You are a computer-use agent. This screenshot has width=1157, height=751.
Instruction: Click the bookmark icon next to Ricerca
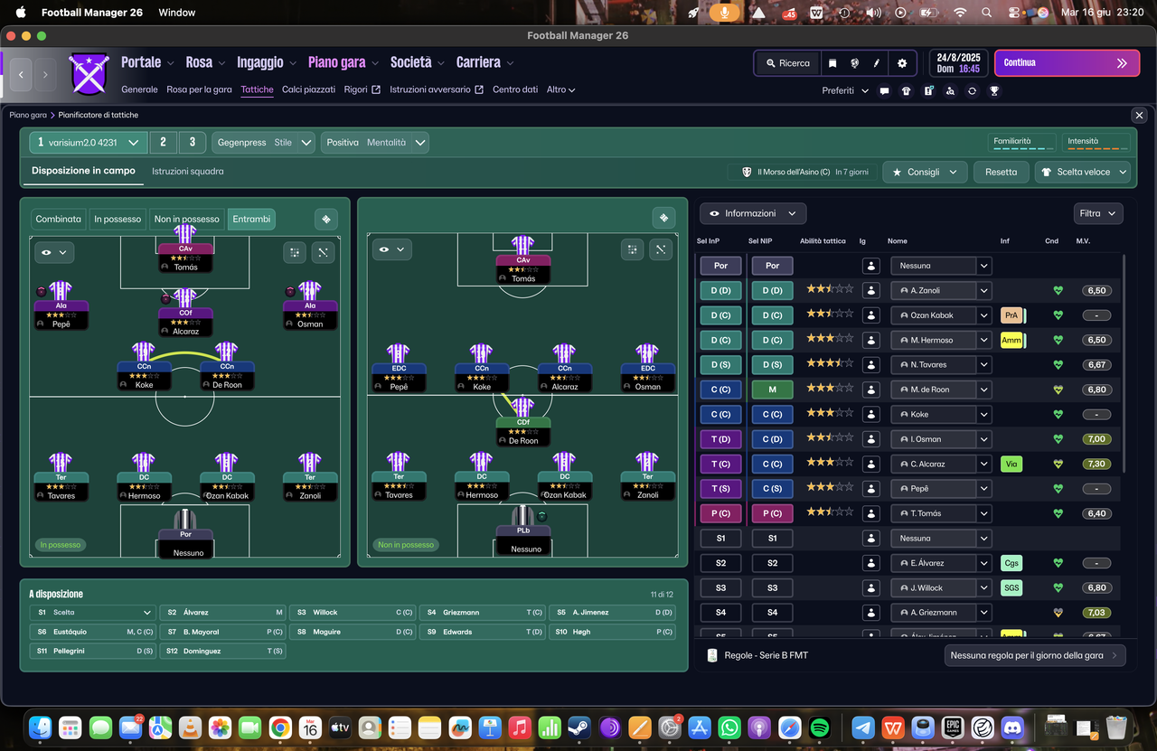coord(832,63)
